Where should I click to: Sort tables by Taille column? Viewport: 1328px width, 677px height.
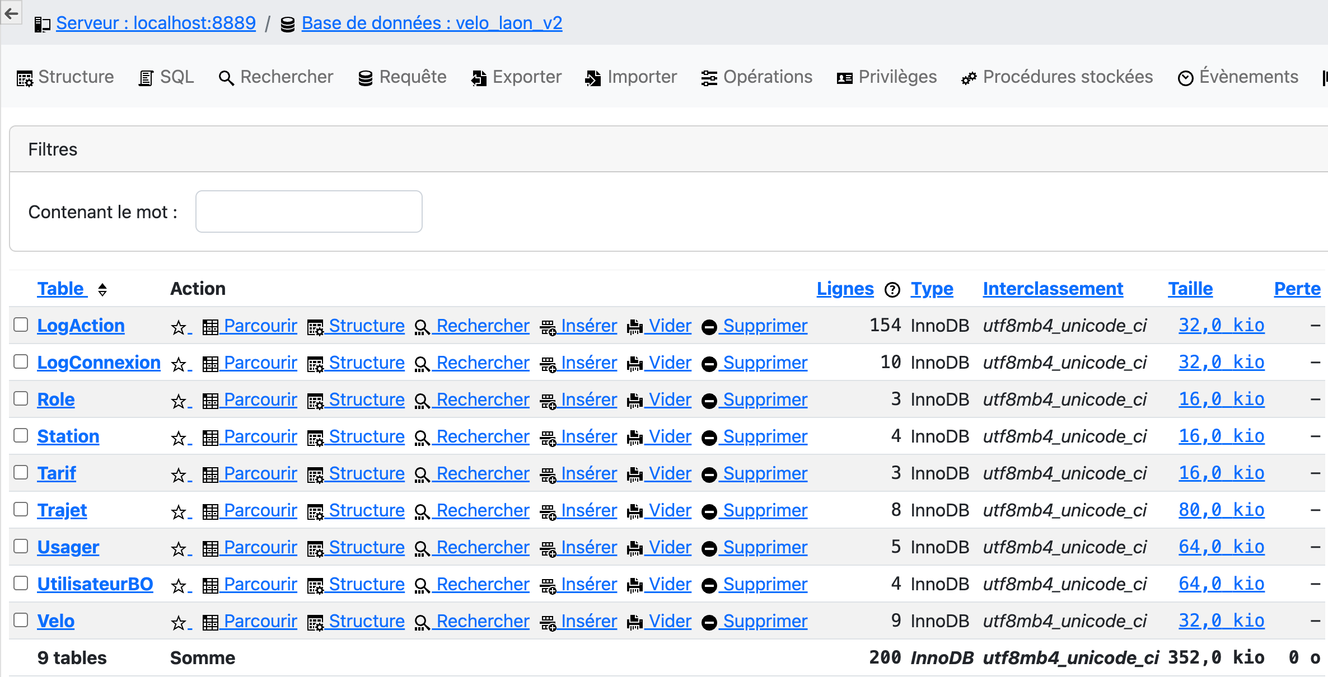coord(1190,289)
